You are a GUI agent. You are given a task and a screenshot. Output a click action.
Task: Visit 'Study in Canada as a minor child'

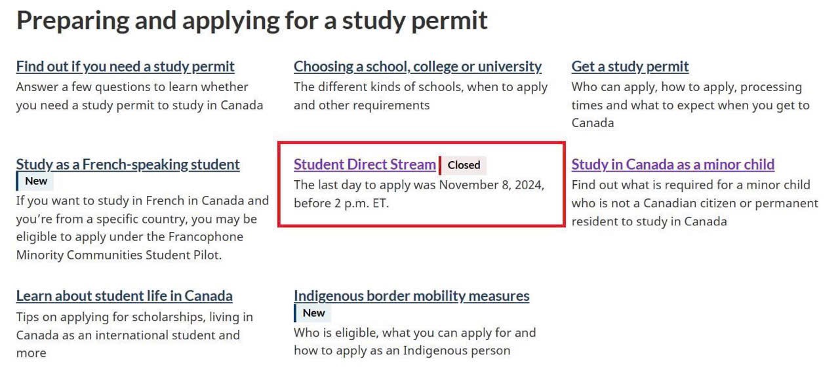coord(673,164)
